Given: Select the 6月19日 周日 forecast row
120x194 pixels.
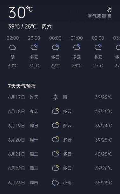Looking at the screenshot, I should (60, 126).
